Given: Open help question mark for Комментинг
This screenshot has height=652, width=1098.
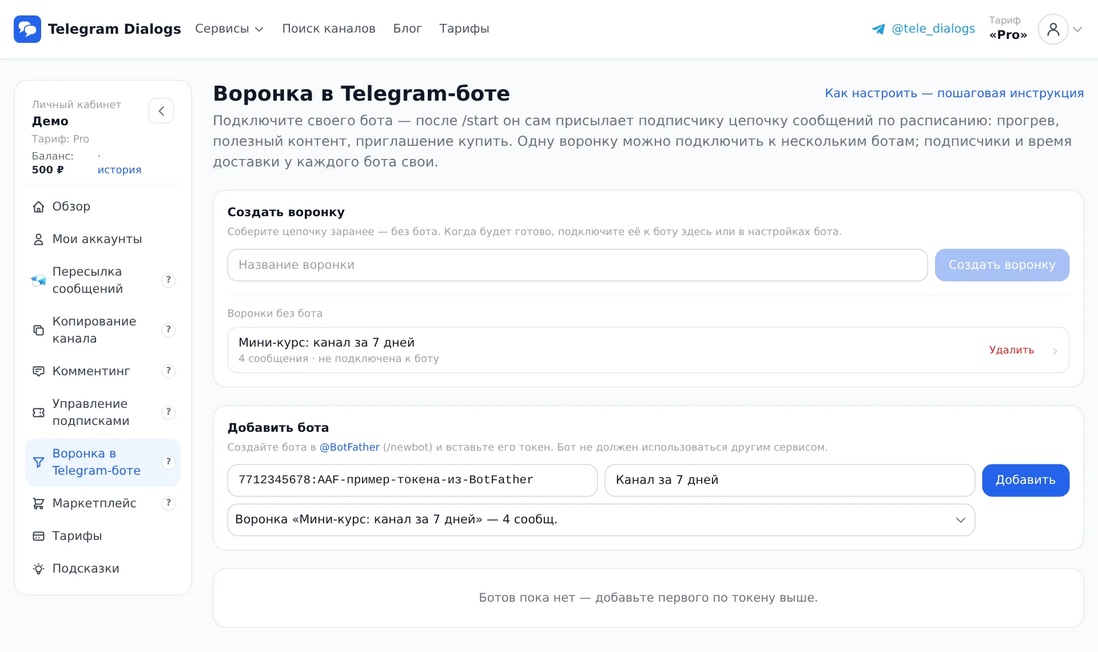Looking at the screenshot, I should 168,371.
